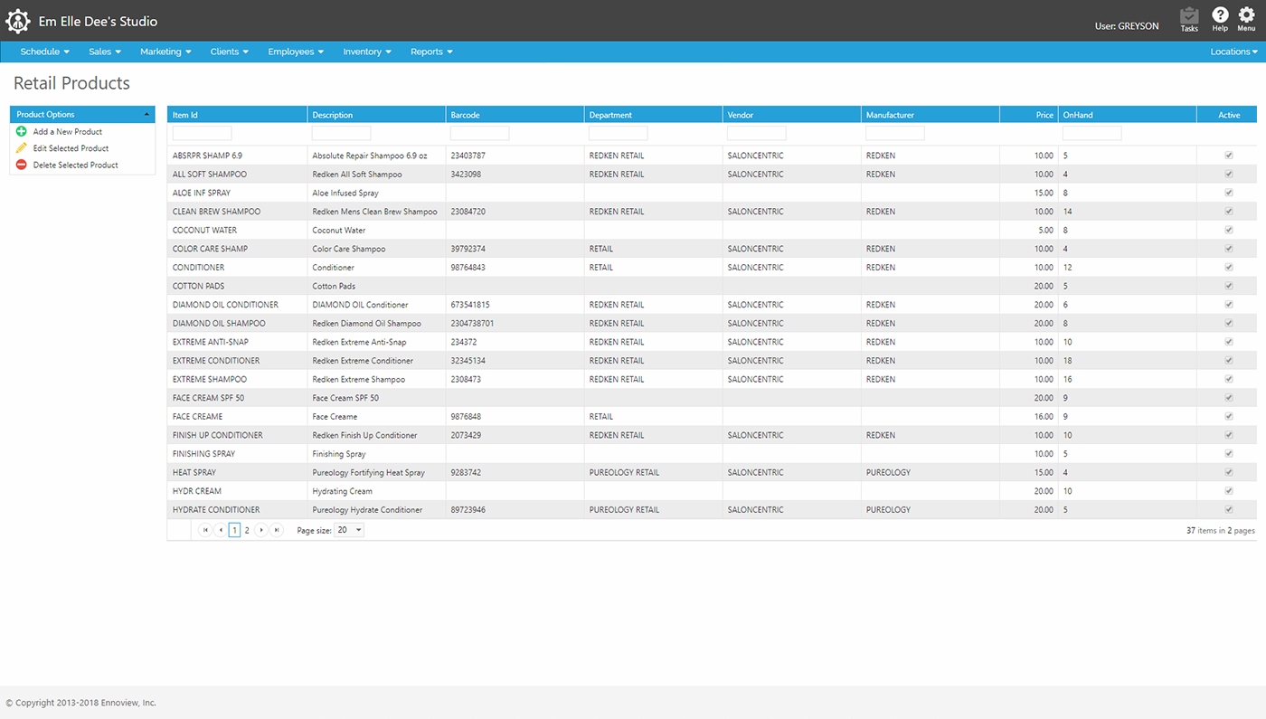1266x719 pixels.
Task: Toggle Active checkbox for ABSRPR SHAMP 6.9
Action: [1229, 156]
